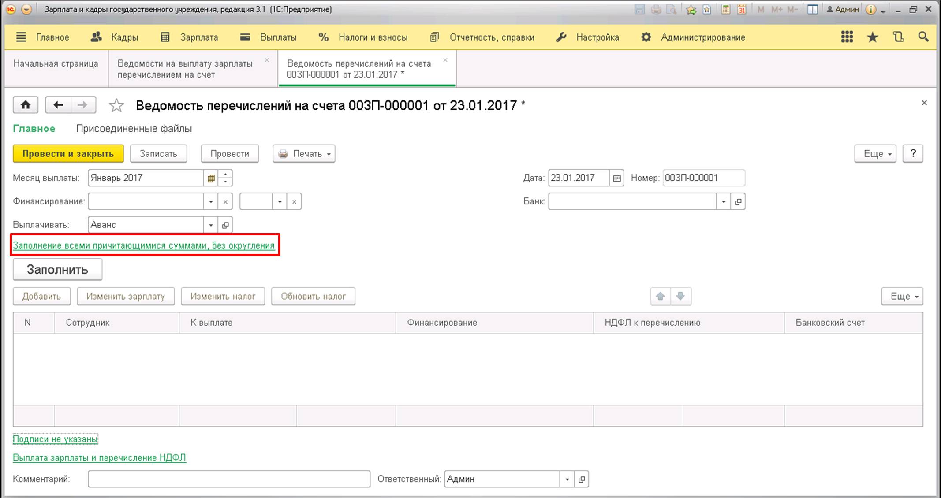Screen dimensions: 941x498
Task: Click the history scroll icon in yellow bar
Action: coord(898,37)
